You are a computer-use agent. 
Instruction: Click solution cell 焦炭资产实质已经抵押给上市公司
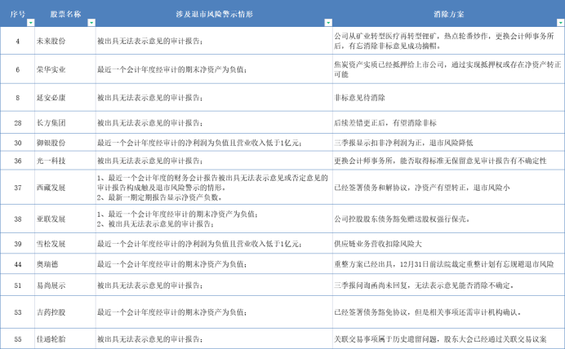tap(448, 69)
